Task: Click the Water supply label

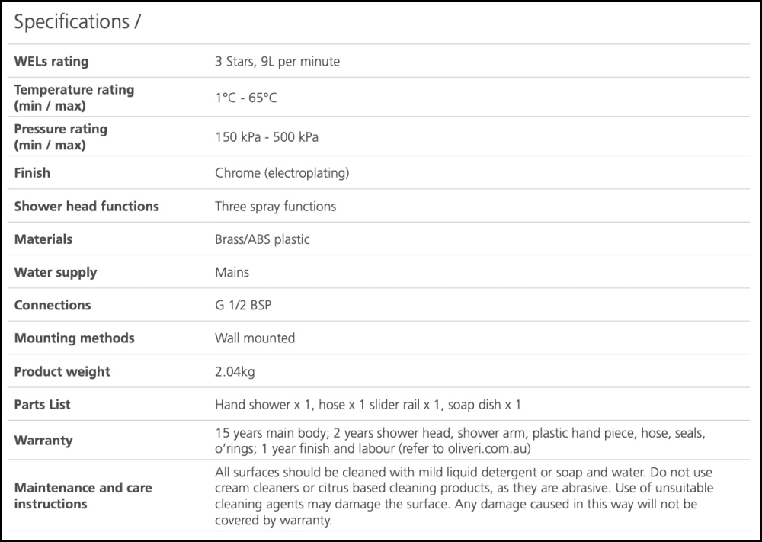Action: tap(56, 272)
